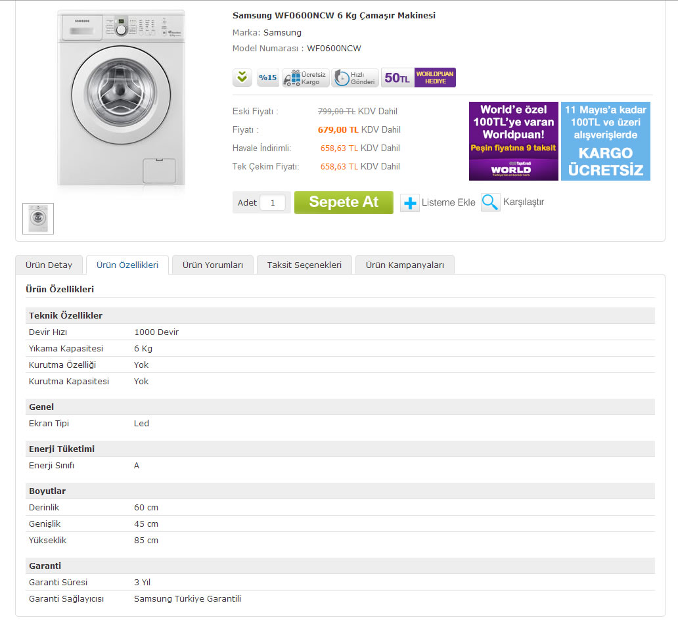
Task: Click Samsung Türkiye Garantili text
Action: [188, 598]
